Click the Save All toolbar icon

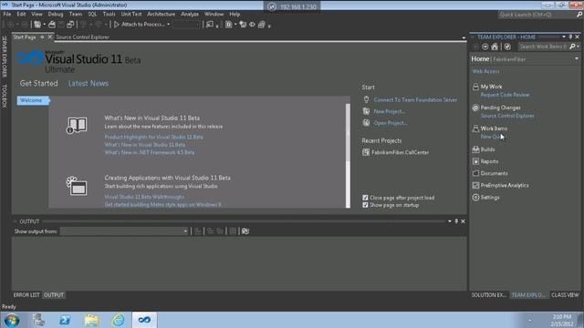70,25
